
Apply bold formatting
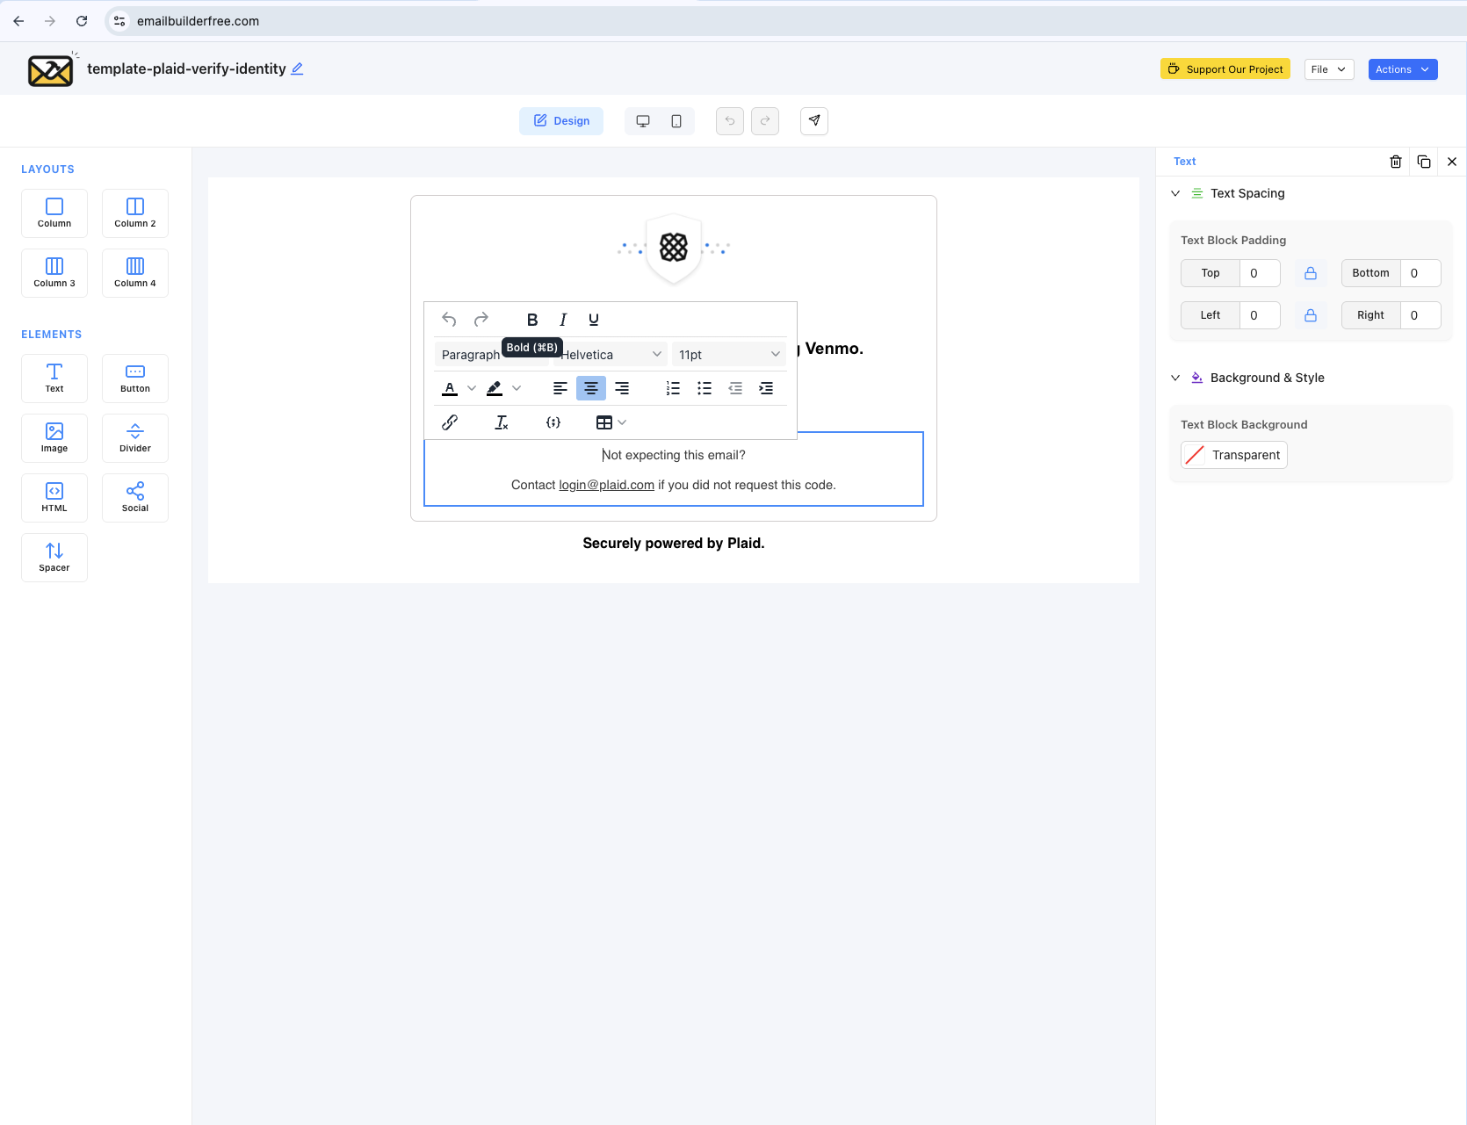tap(531, 319)
